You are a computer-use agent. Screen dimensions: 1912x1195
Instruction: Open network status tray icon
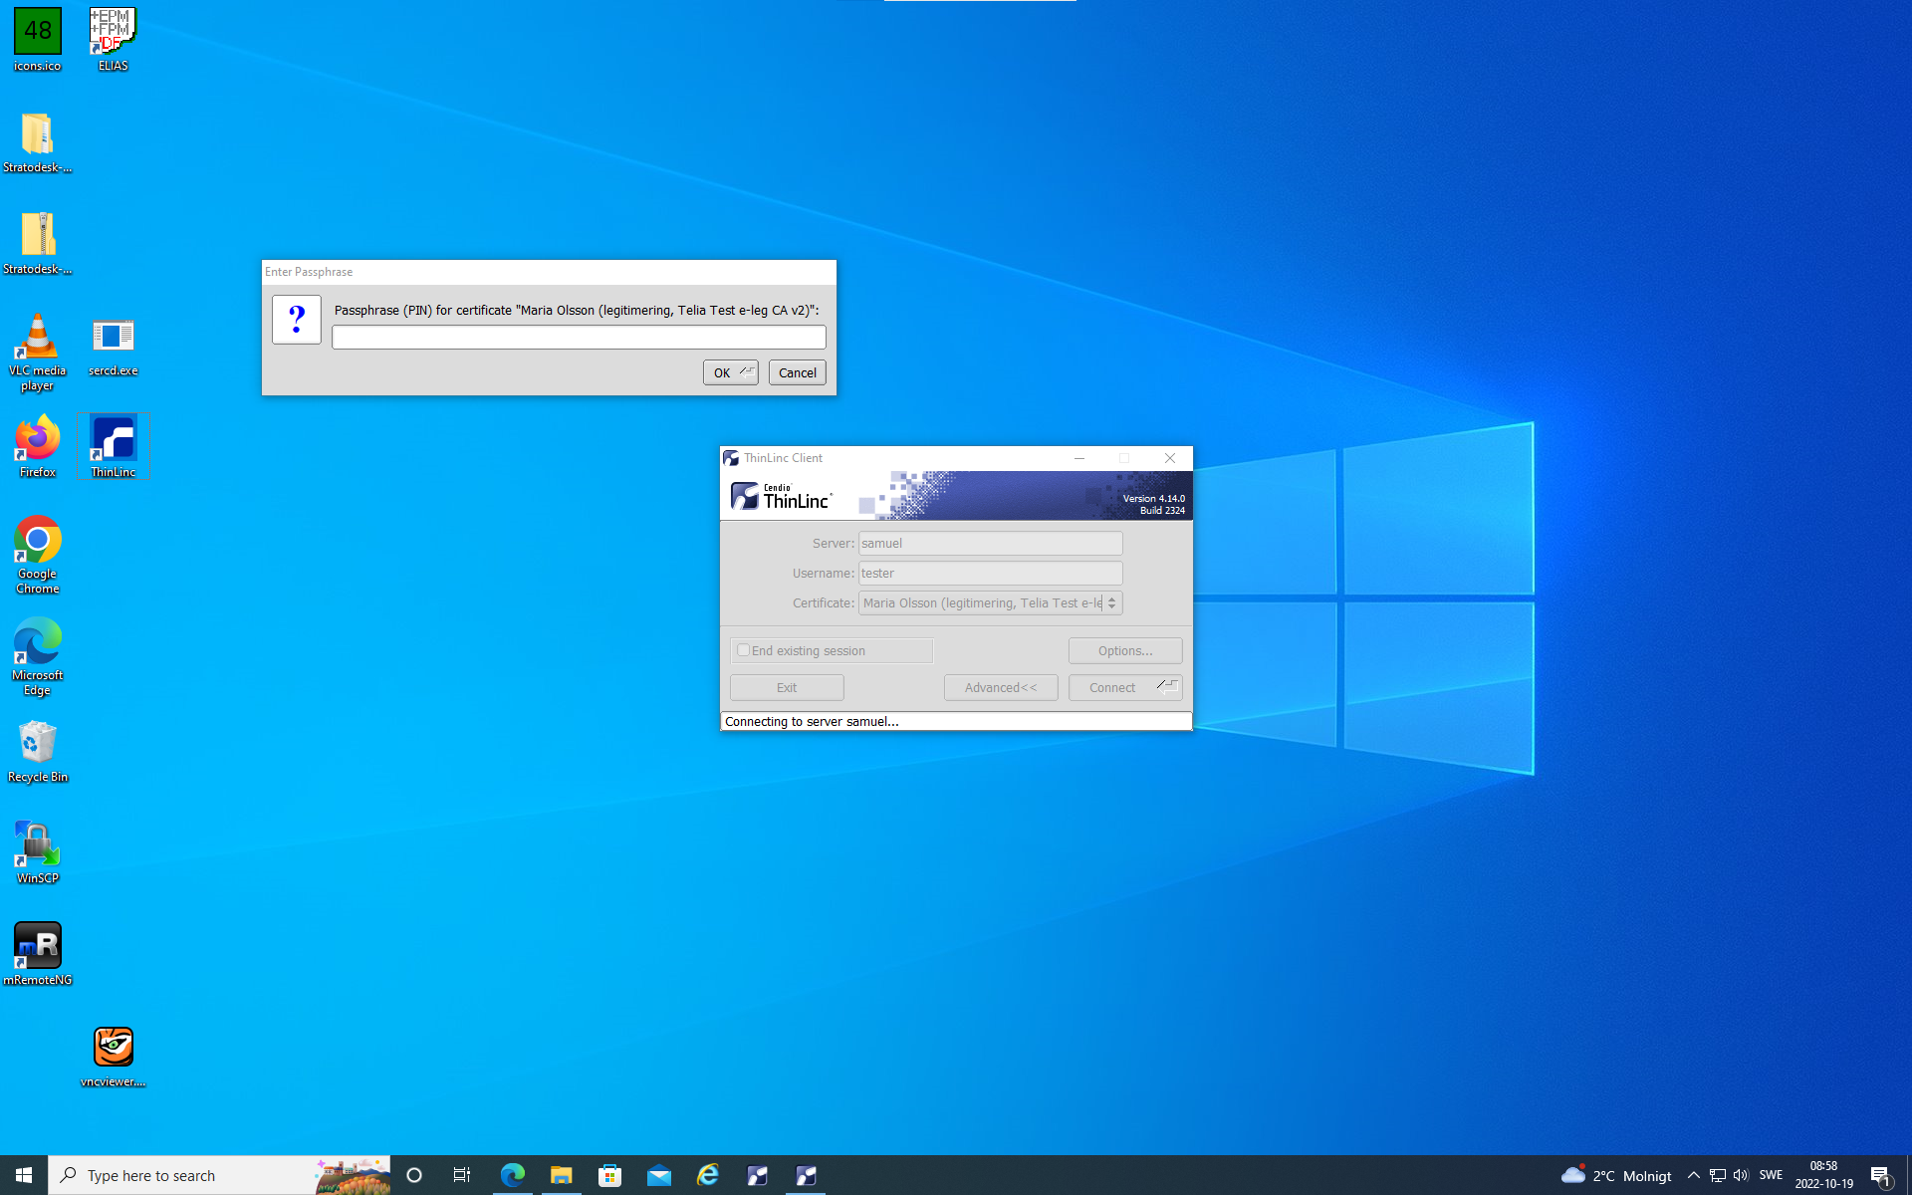coord(1718,1175)
